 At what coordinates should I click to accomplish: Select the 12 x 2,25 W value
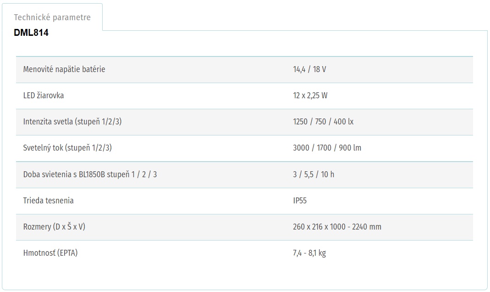pyautogui.click(x=310, y=95)
